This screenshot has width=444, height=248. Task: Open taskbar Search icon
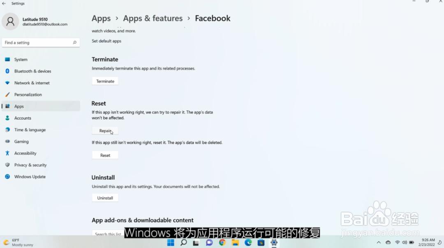(x=183, y=243)
